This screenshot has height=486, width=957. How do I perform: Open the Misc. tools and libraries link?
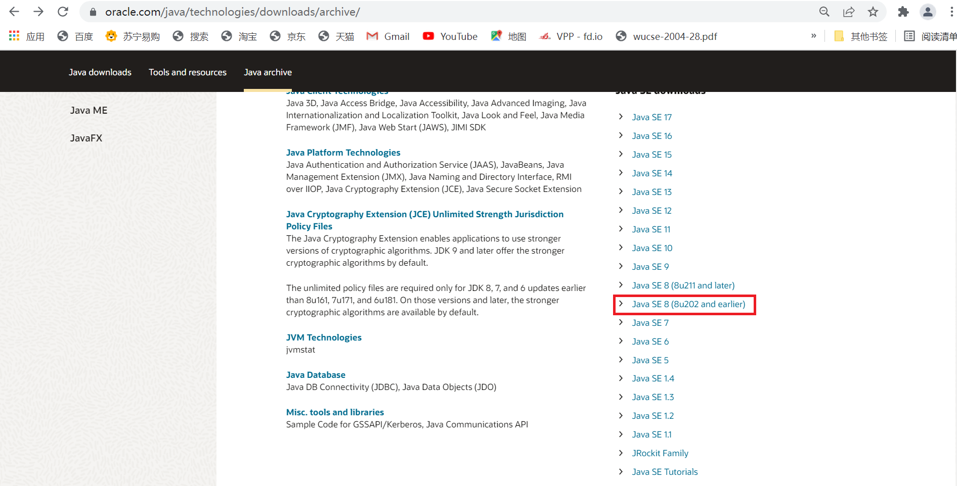(x=335, y=412)
